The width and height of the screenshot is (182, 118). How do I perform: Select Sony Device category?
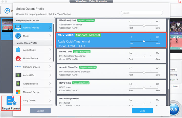click(x=33, y=100)
